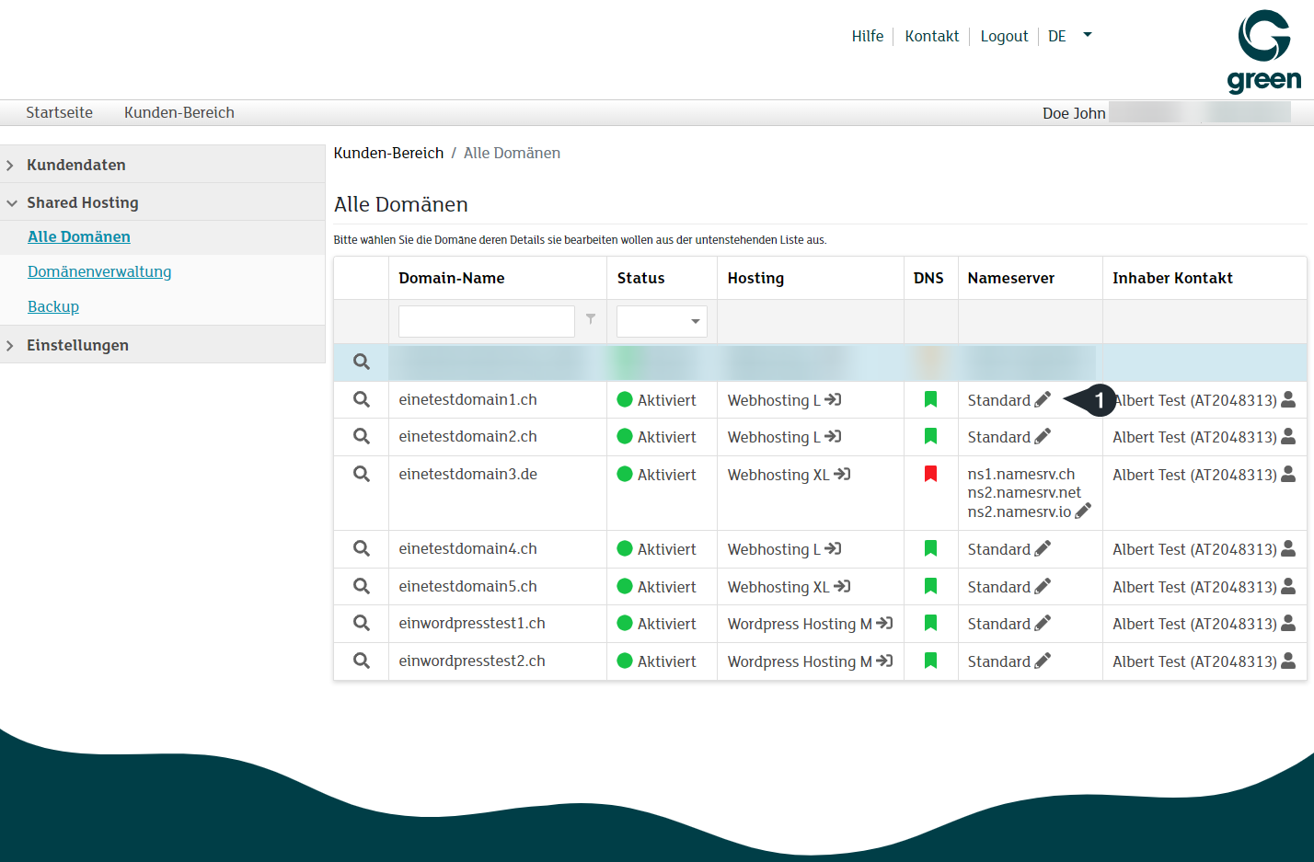Switch to the Kunden-Bereich menu item
The height and width of the screenshot is (862, 1314).
tap(179, 112)
